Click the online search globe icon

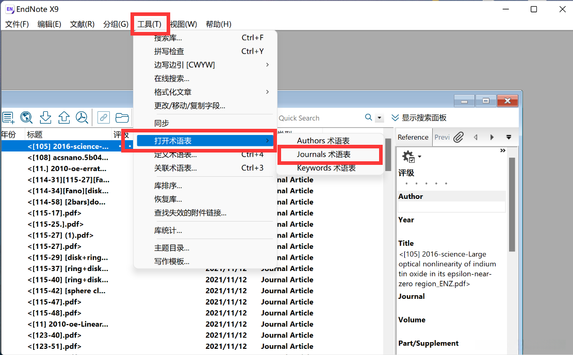26,117
